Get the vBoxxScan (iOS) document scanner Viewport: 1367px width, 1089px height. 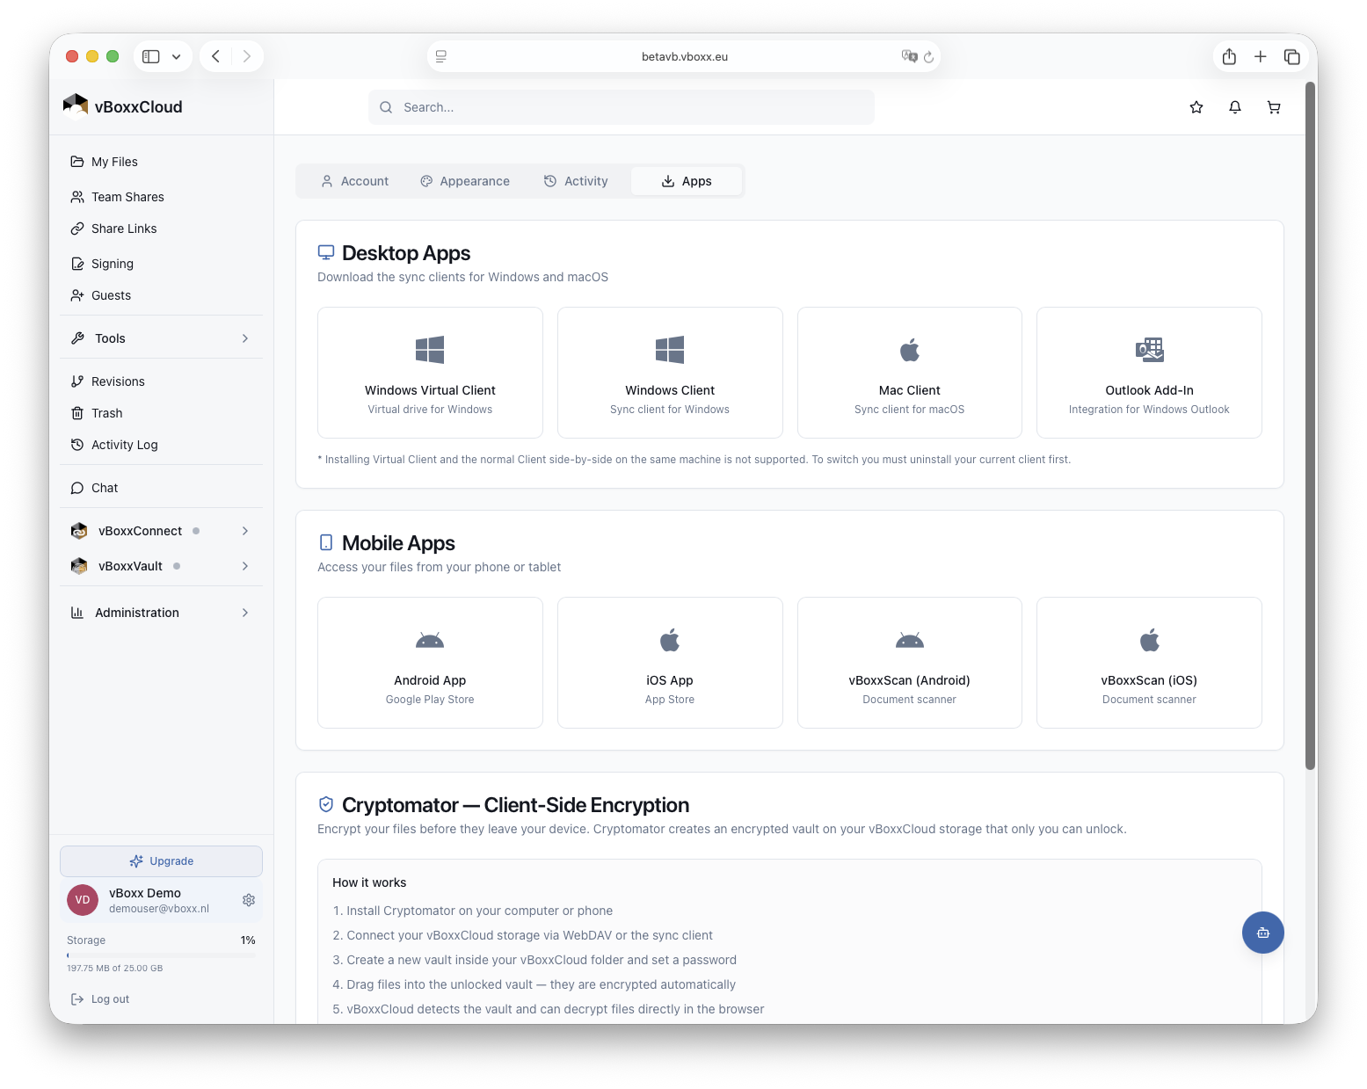(1150, 663)
